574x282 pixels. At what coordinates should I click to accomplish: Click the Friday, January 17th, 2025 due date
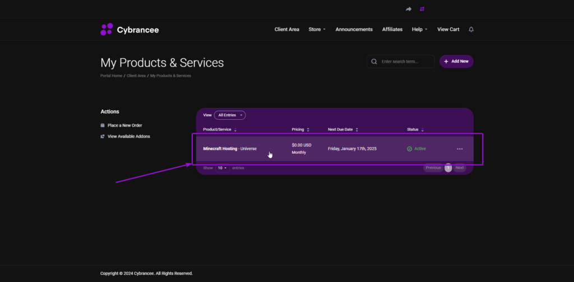tap(352, 149)
